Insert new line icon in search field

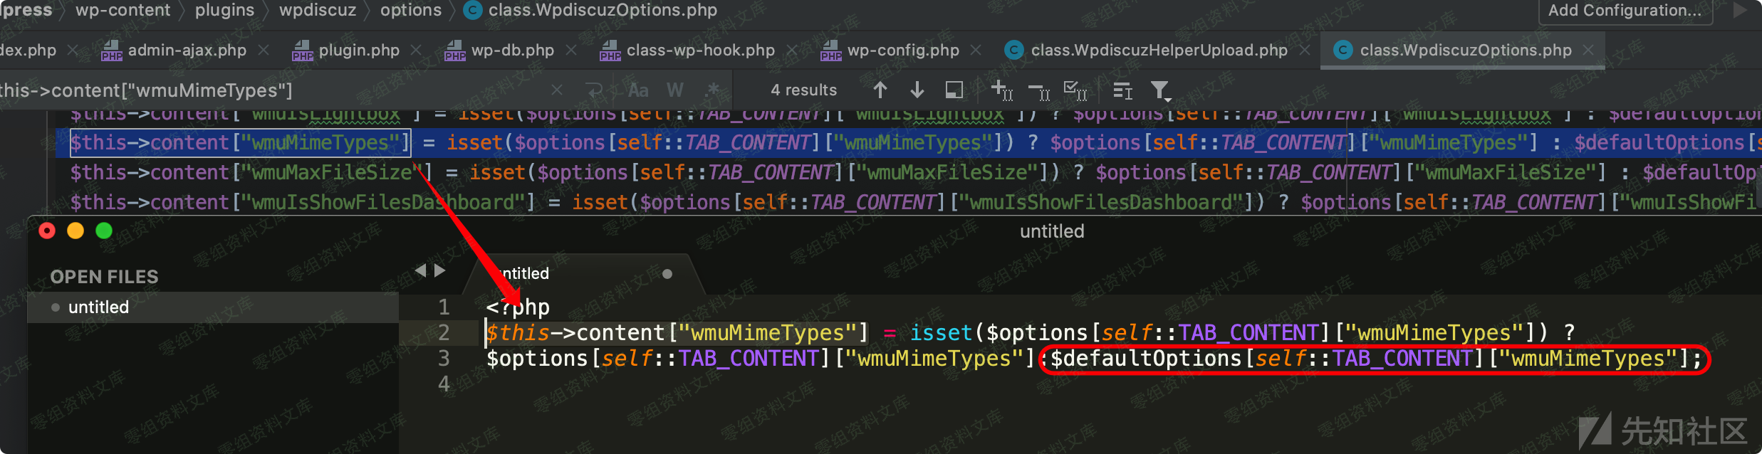coord(593,90)
